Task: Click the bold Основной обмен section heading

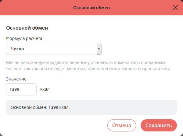Action: click(27, 28)
